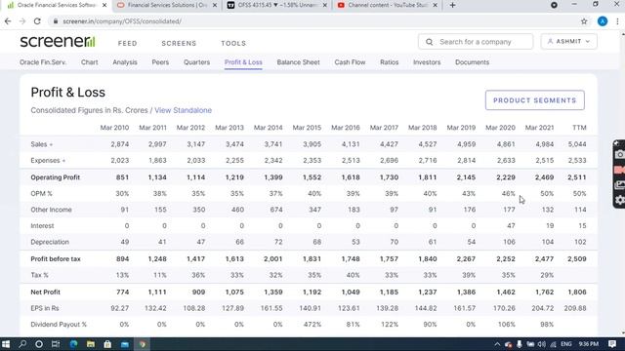Click the Oracle Fin.Serv. nav link
Viewport: 625px width, 351px height.
click(x=43, y=62)
